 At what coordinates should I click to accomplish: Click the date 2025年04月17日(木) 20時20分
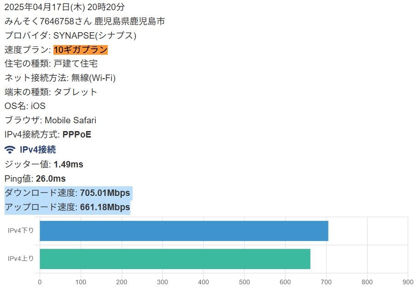(64, 7)
